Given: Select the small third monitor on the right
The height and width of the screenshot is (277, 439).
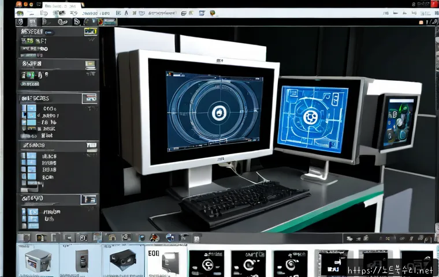Looking at the screenshot, I should pyautogui.click(x=397, y=122).
